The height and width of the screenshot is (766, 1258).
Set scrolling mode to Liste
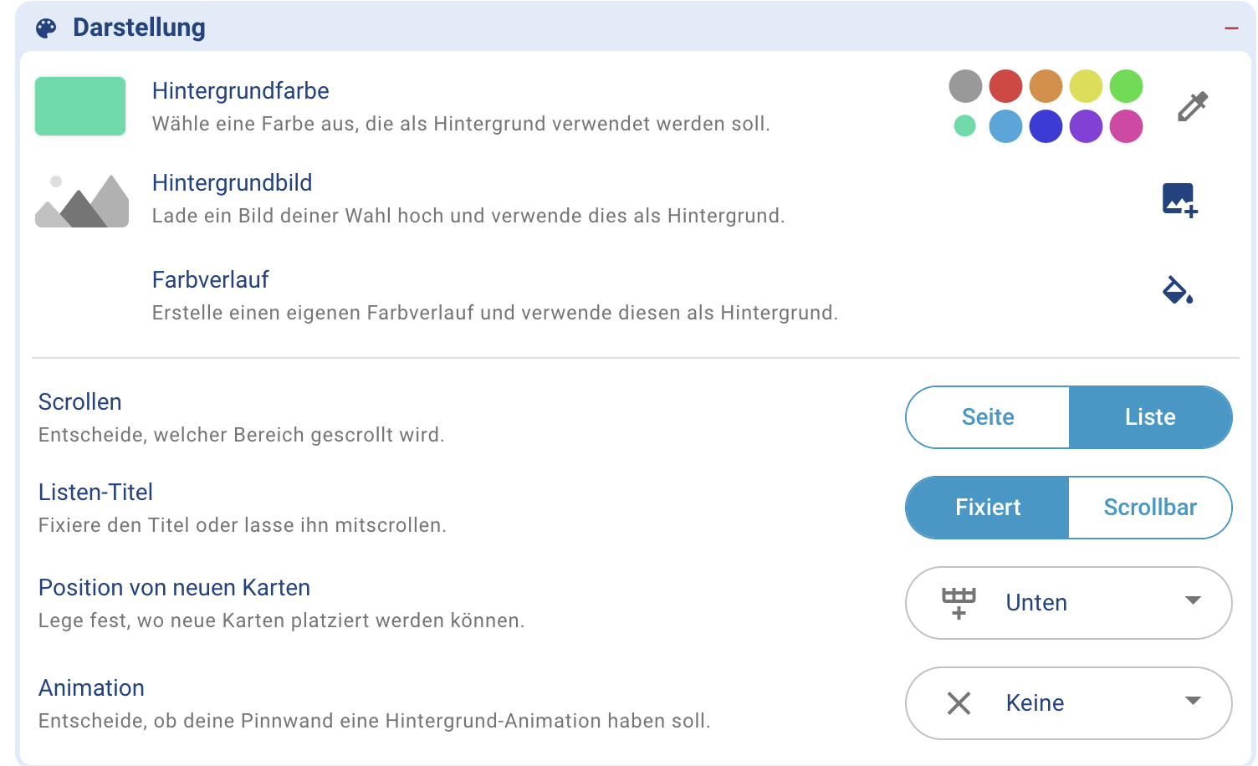coord(1150,417)
